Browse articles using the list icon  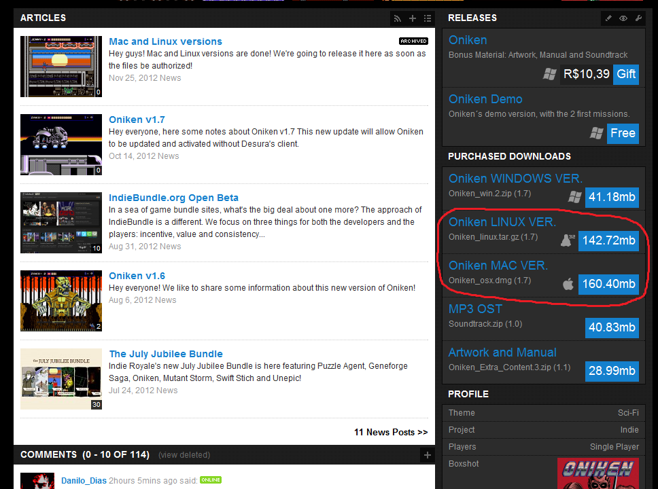(428, 18)
